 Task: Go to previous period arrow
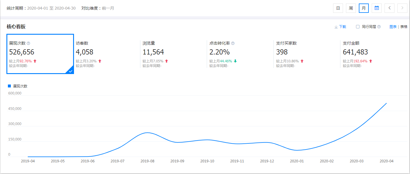[389, 8]
